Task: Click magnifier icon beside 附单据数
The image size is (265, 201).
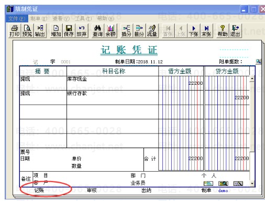Action: [258, 61]
